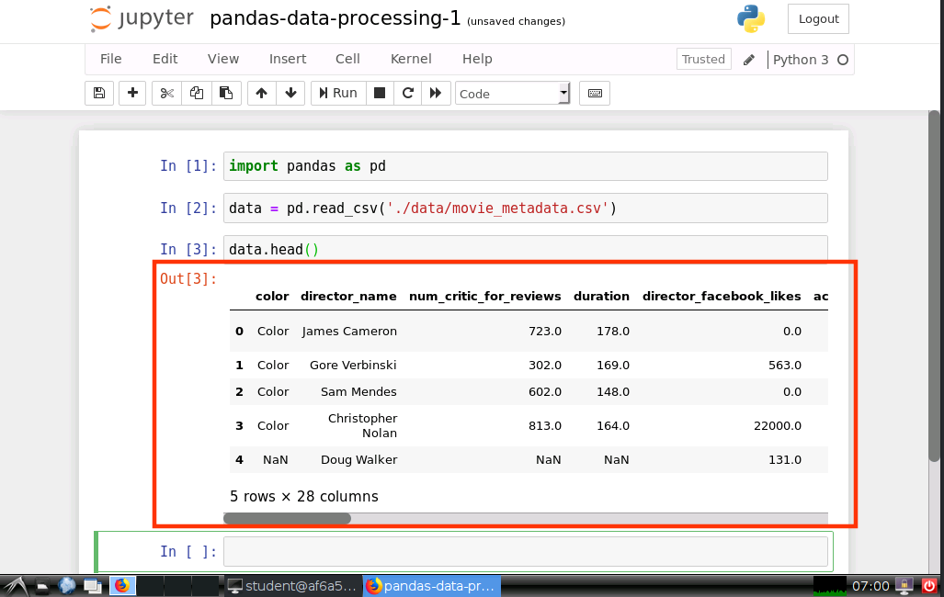The width and height of the screenshot is (944, 597).
Task: Move selected cell down arrow
Action: tap(290, 94)
